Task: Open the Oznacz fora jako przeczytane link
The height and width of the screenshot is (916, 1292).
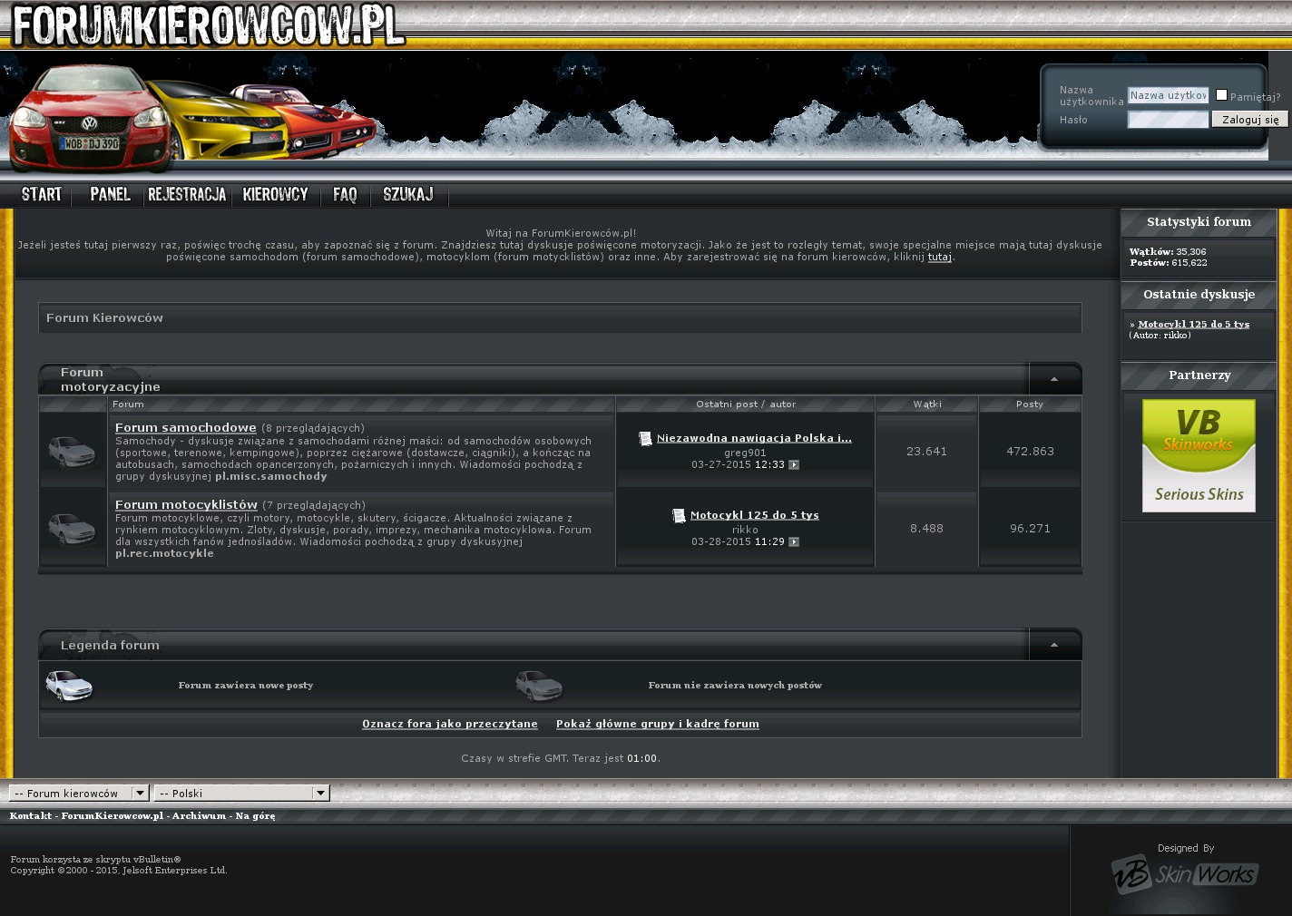Action: (449, 724)
